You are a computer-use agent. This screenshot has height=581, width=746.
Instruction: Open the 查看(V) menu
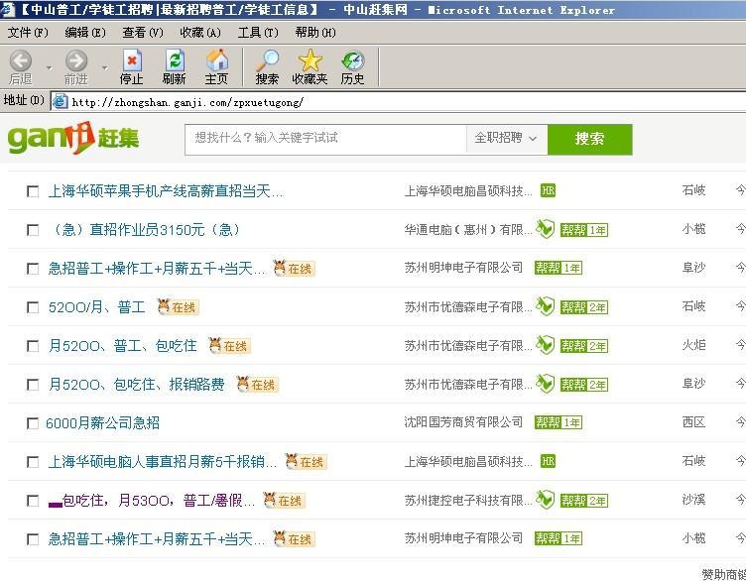click(143, 33)
